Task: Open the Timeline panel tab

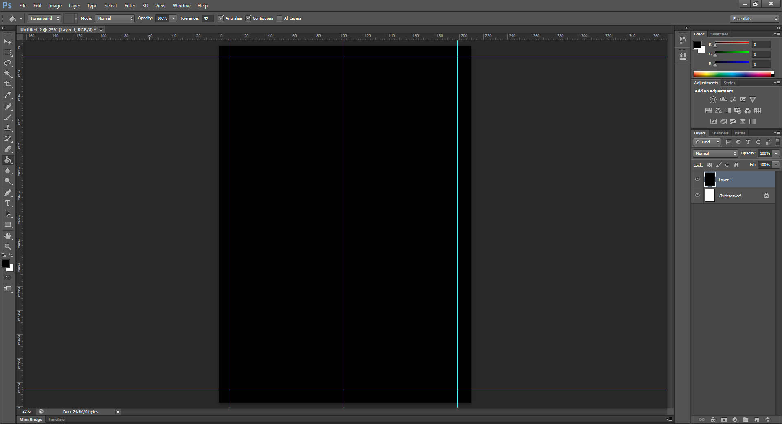Action: [56, 419]
